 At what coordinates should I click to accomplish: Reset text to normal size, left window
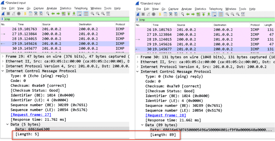point(103,13)
